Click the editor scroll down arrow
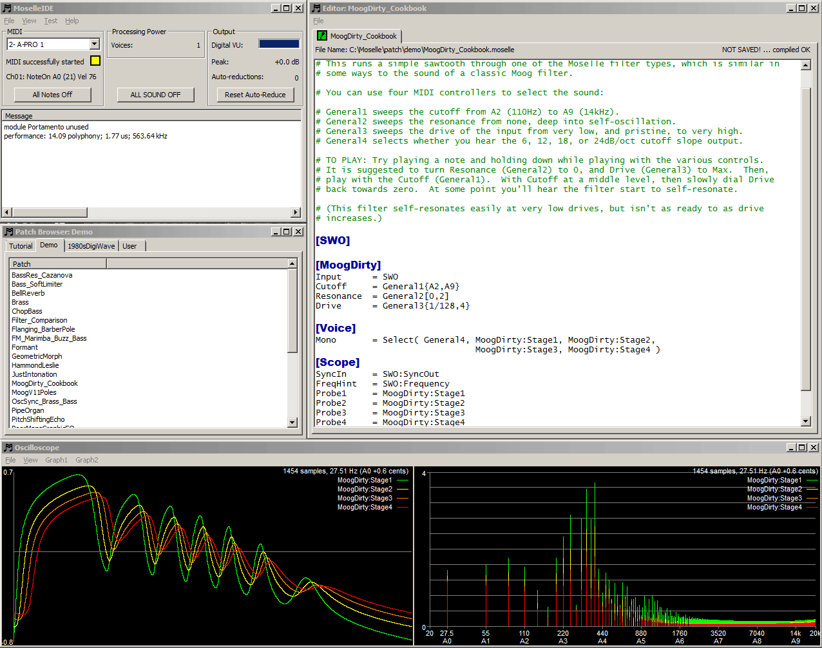The image size is (822, 648). (806, 421)
